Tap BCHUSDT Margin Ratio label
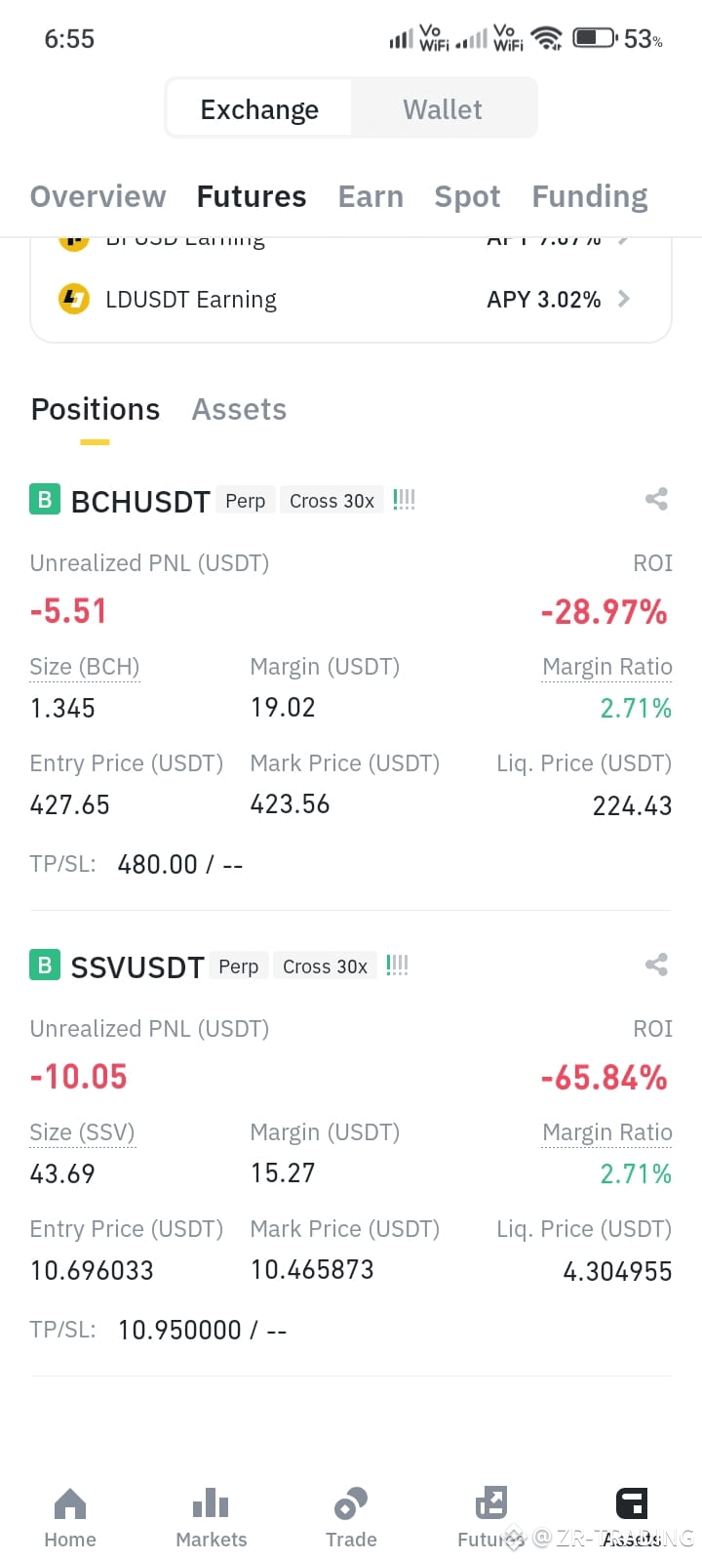Screen dimensions: 702x1562 point(607,667)
